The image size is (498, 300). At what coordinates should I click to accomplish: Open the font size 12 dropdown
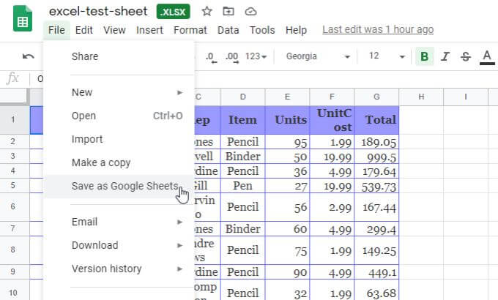point(386,56)
